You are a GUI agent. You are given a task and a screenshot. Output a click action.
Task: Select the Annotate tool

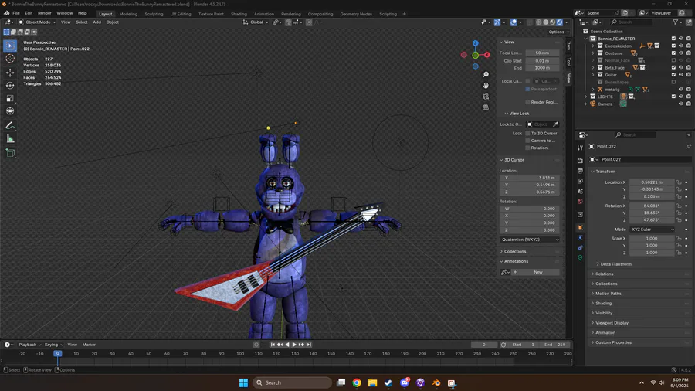point(10,125)
